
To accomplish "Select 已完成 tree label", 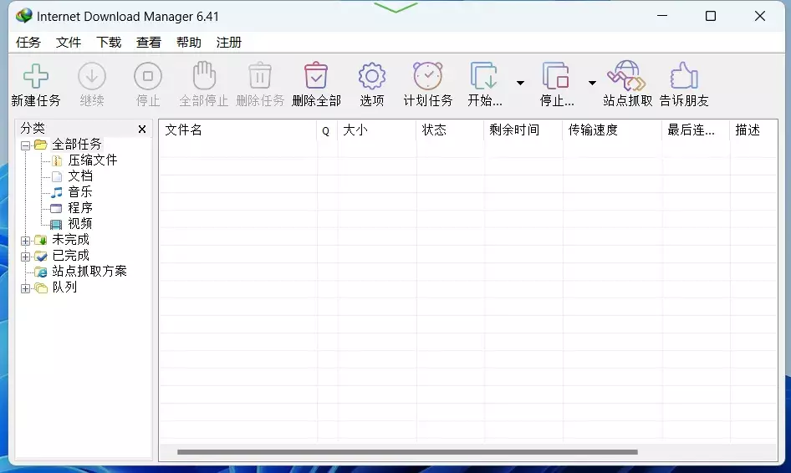I will click(x=70, y=256).
